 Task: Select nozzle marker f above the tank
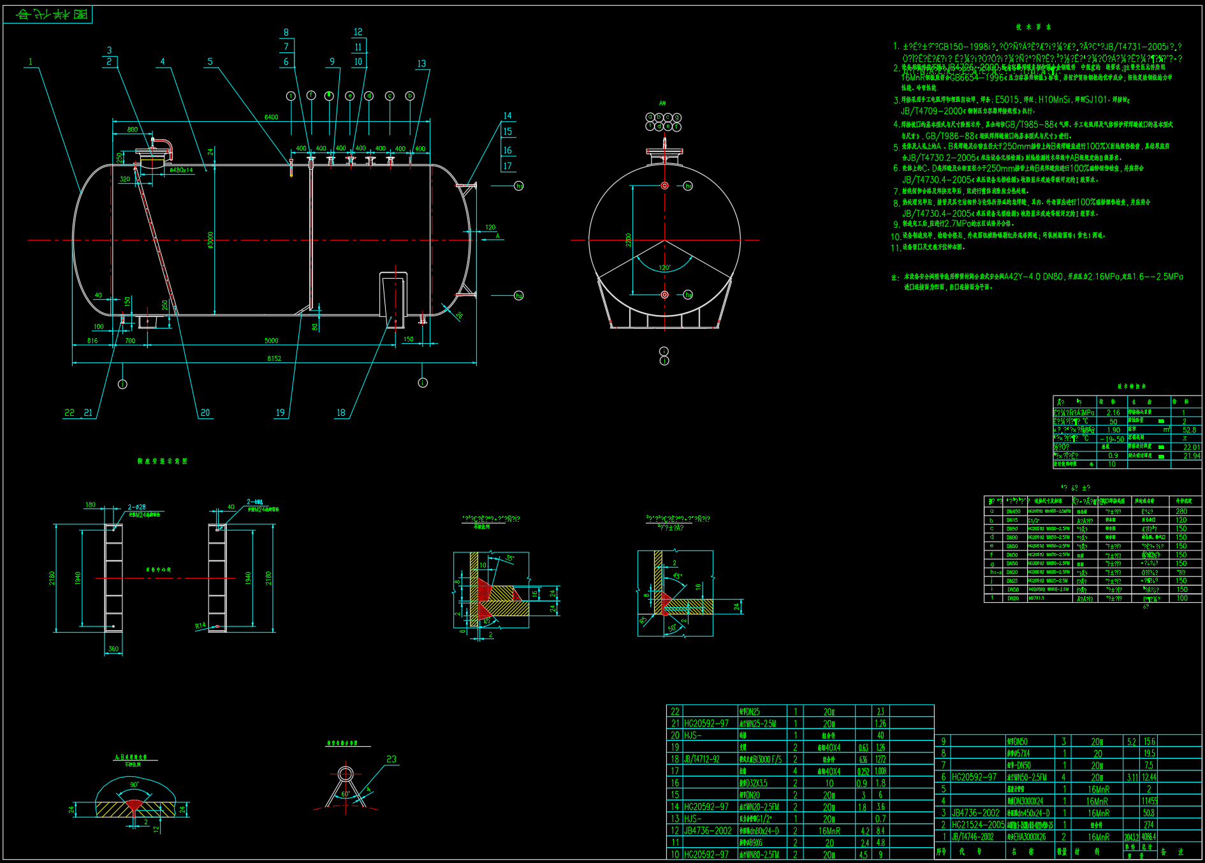tap(311, 95)
